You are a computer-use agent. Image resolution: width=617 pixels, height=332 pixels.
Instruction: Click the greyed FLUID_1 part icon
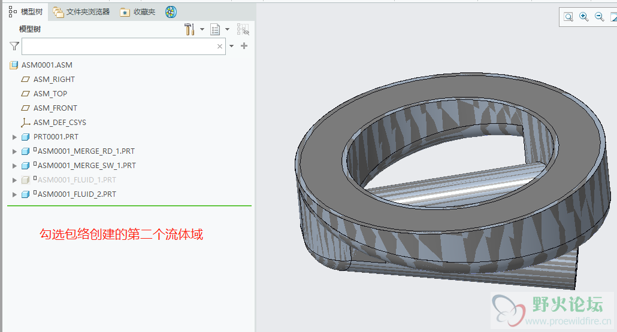coord(26,180)
